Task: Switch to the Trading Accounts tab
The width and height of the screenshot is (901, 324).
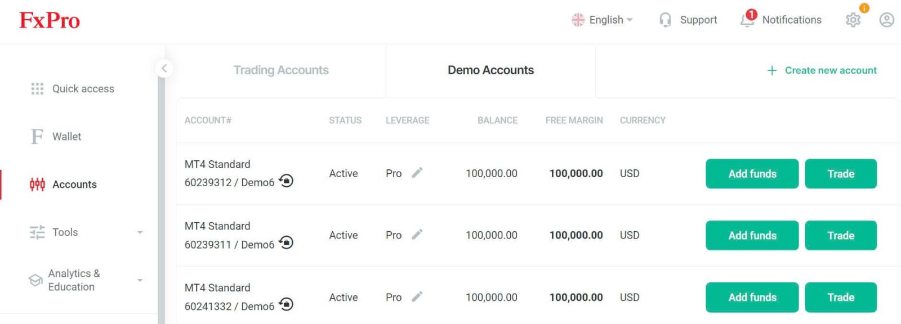Action: pyautogui.click(x=281, y=70)
